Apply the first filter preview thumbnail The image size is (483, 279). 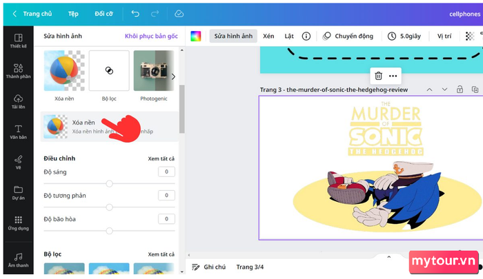[64, 269]
